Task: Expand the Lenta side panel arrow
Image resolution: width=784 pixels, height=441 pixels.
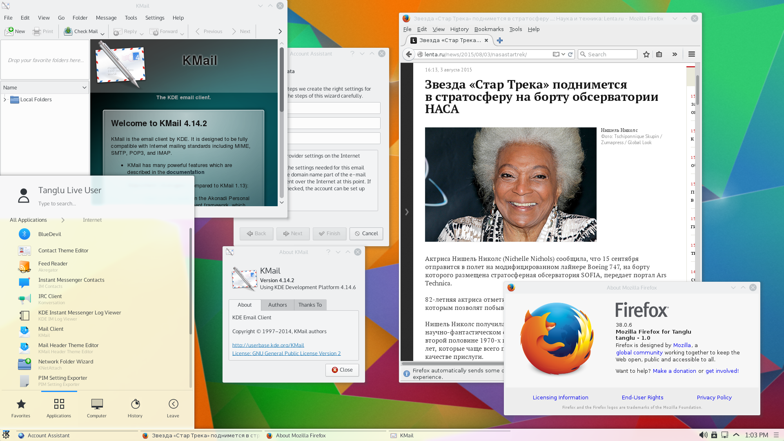Action: tap(407, 212)
